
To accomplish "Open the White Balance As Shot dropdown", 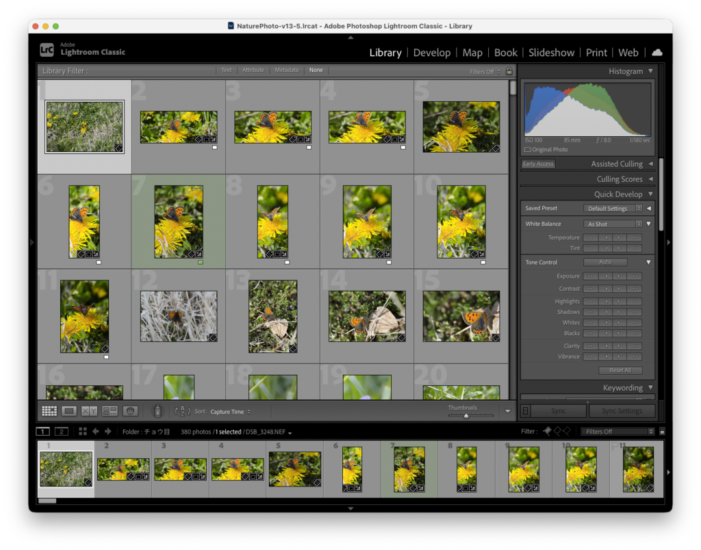I will (x=613, y=224).
